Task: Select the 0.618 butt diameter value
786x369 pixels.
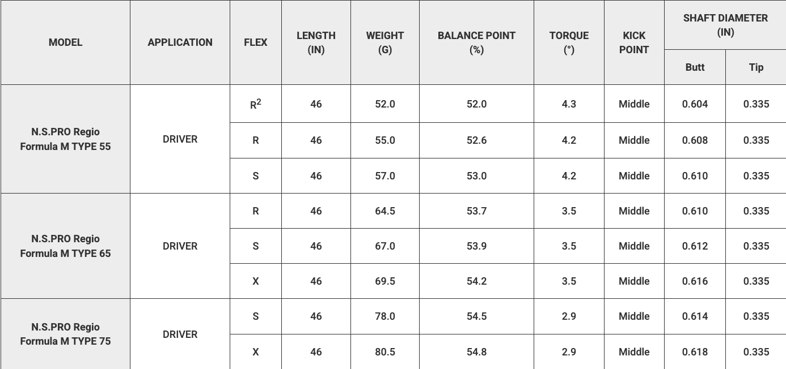Action: 695,351
